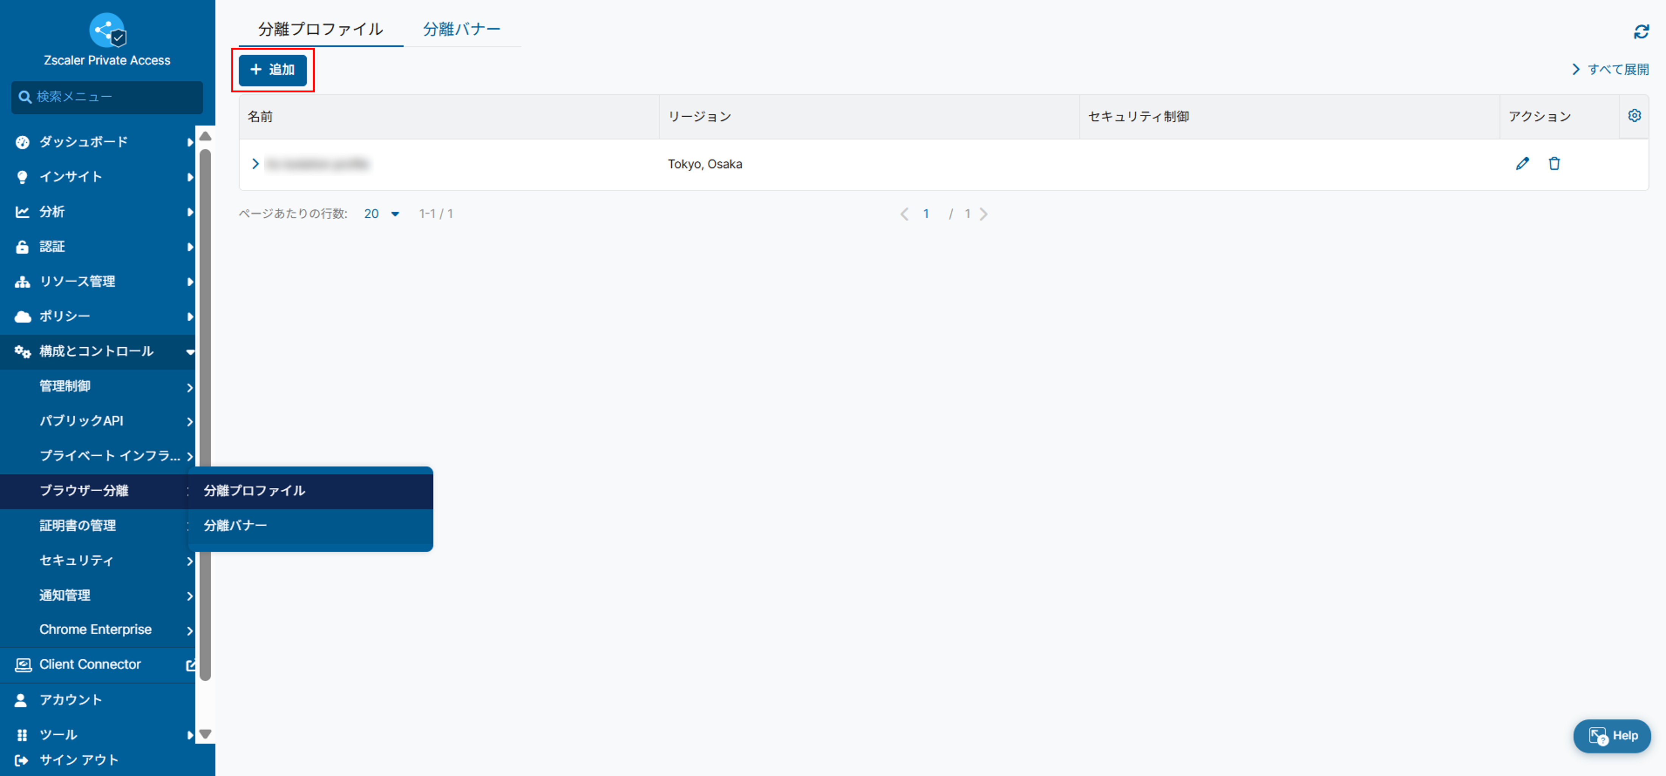The height and width of the screenshot is (776, 1666).
Task: Click the 検索メニュー search field
Action: point(107,97)
